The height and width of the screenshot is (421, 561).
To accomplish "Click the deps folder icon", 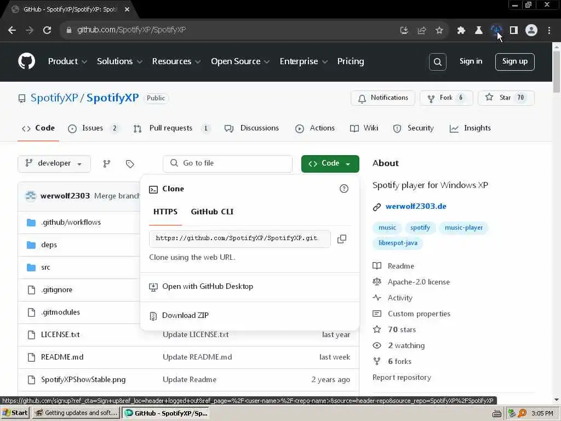I will (31, 245).
